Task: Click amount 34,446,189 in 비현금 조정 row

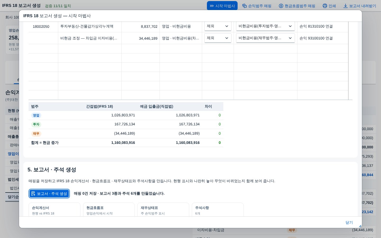Action: 148,38
